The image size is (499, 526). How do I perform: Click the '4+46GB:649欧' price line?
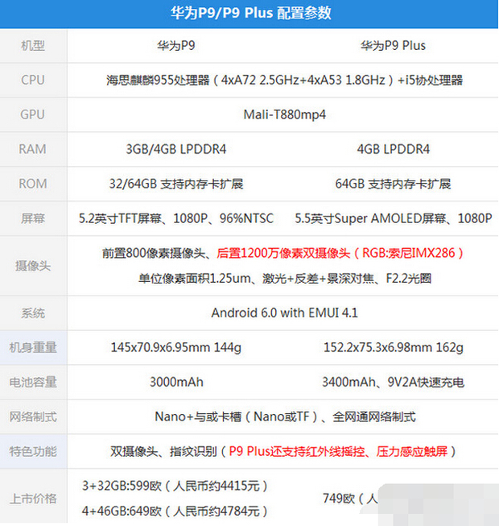(x=175, y=511)
